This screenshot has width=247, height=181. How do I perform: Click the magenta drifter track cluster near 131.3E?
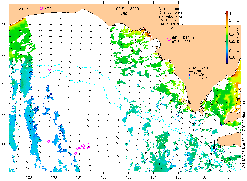tap(83, 146)
